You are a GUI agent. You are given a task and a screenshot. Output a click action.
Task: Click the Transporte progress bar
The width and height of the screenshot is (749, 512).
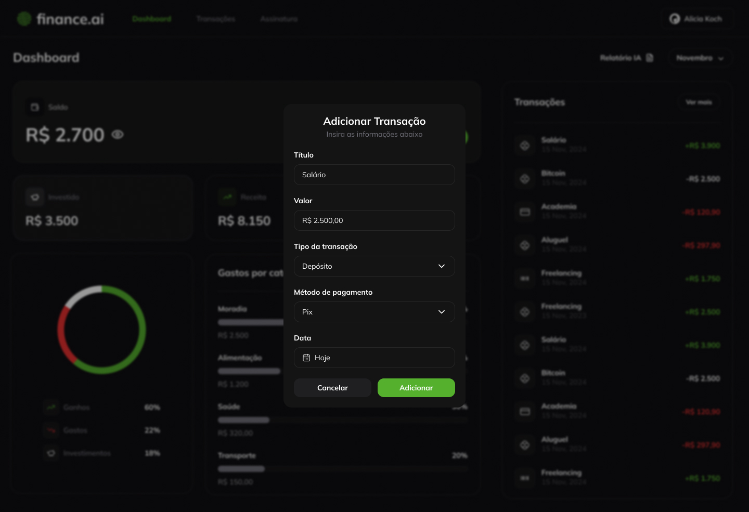coord(343,469)
